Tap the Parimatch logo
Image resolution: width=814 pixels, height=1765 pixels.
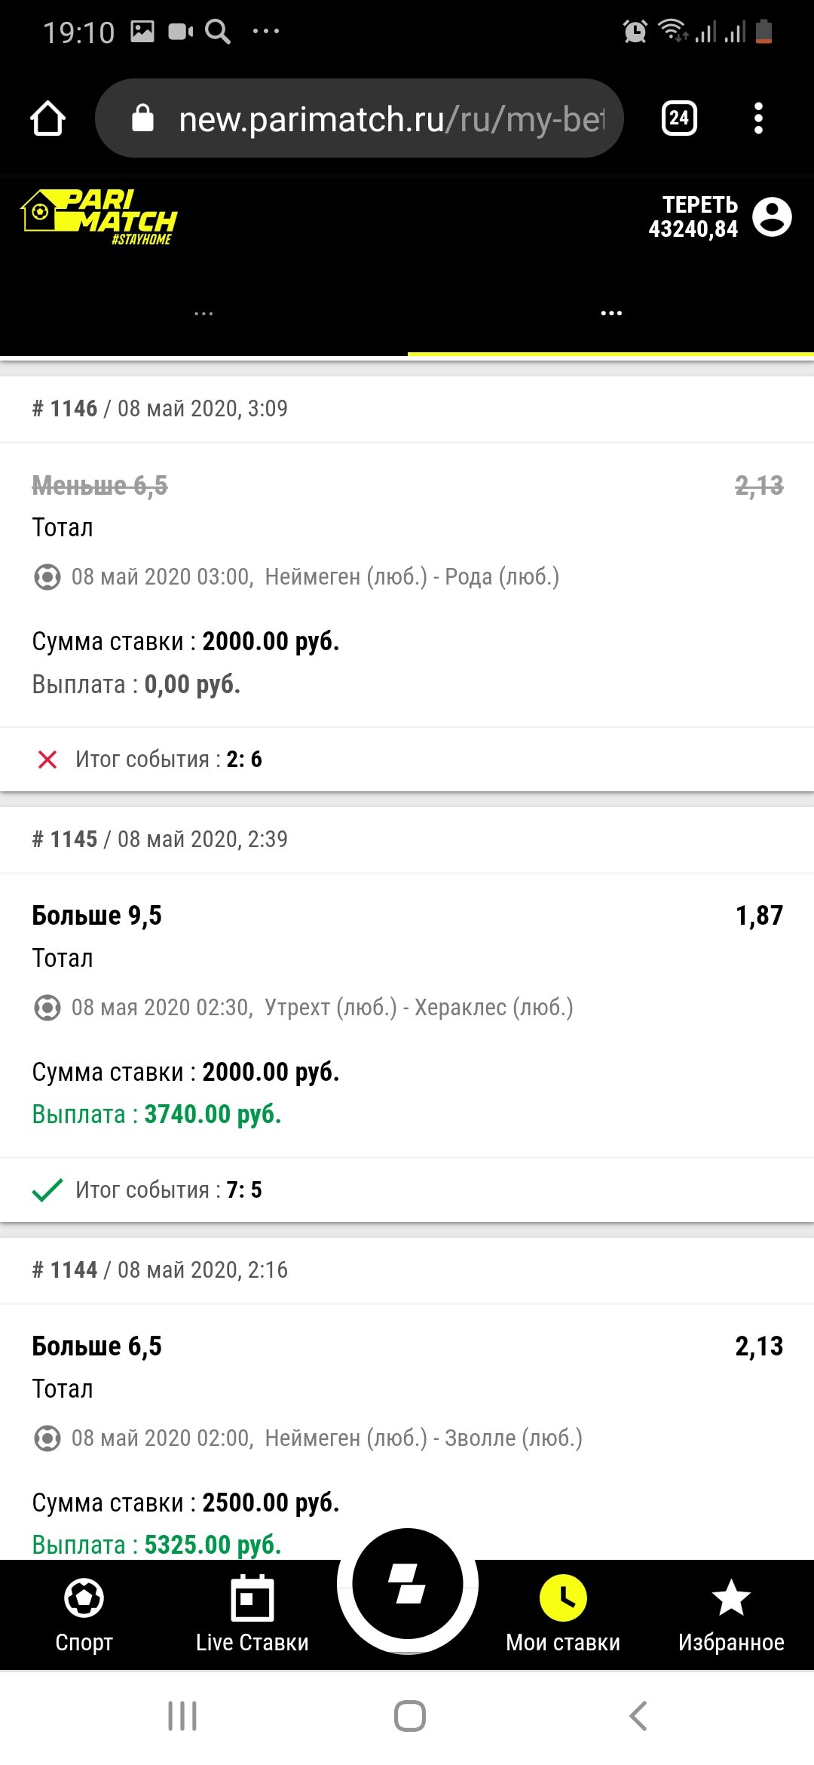click(x=99, y=218)
